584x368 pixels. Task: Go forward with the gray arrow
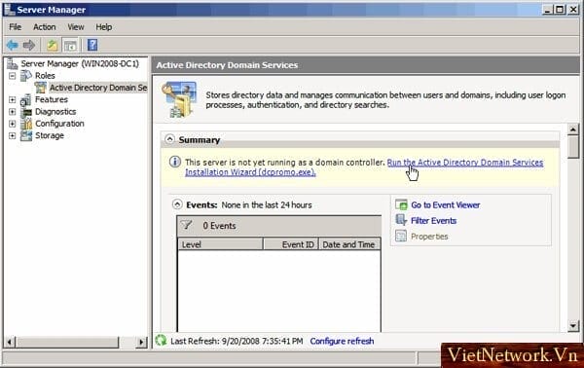[28, 46]
